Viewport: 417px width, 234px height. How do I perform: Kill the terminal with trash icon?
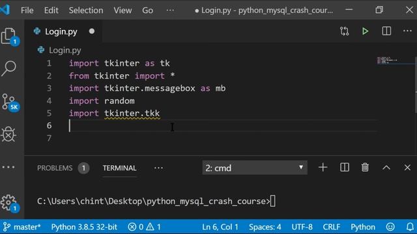point(365,168)
